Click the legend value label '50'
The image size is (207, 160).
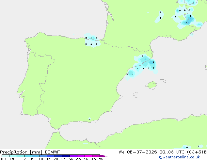click(x=101, y=159)
